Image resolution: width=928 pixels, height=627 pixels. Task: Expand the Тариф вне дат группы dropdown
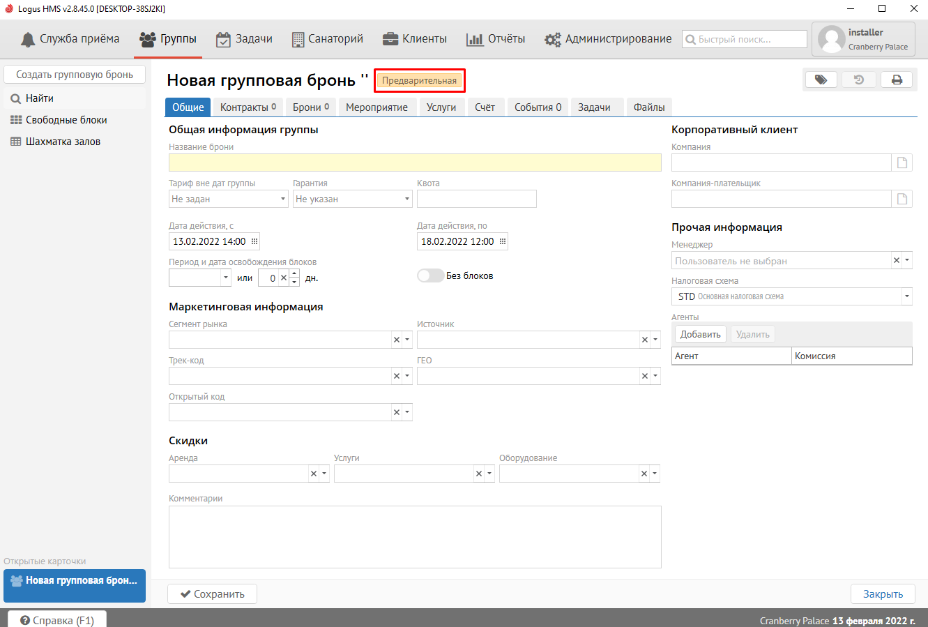[283, 199]
